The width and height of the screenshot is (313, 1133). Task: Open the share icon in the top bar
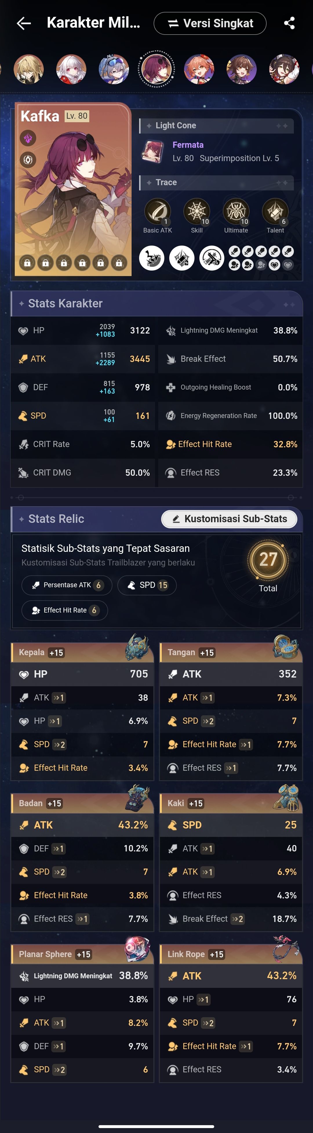(x=289, y=23)
